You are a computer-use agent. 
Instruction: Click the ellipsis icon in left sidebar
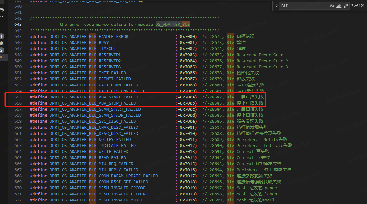pos(1,17)
